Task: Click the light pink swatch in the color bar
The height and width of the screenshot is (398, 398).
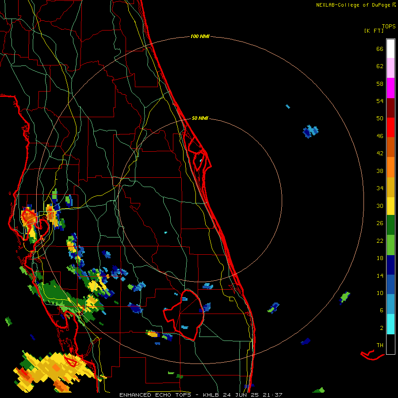Action: 390,68
